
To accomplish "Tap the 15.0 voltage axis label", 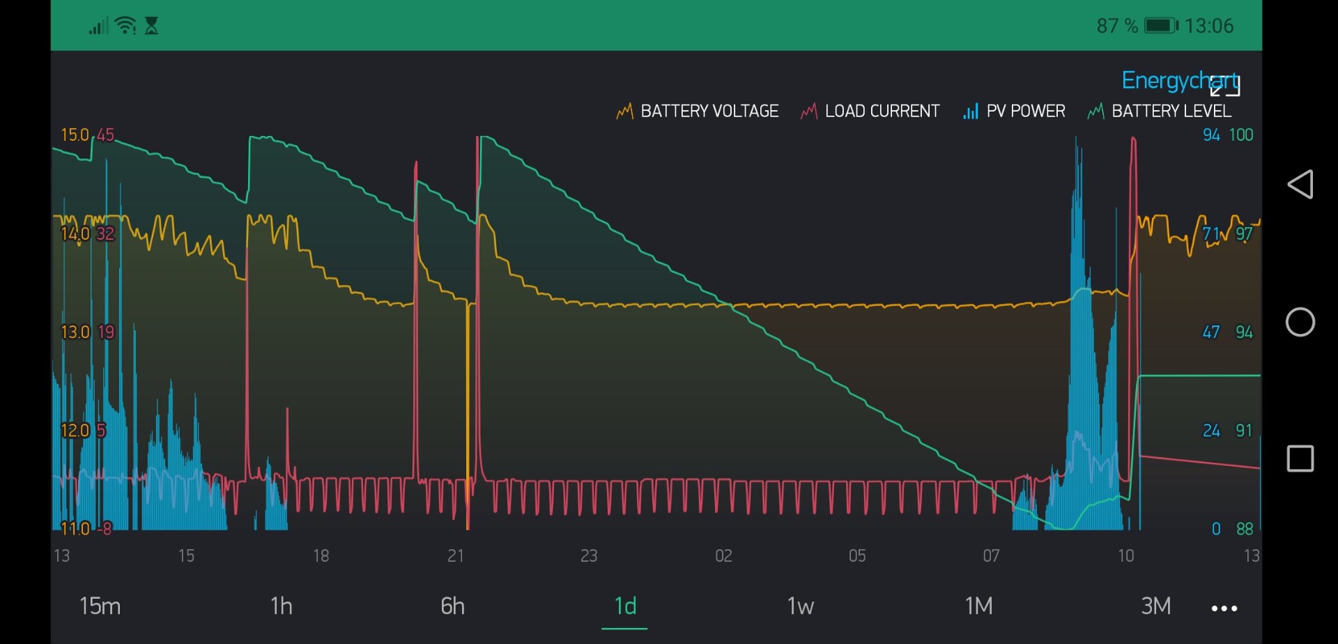I will pyautogui.click(x=75, y=135).
